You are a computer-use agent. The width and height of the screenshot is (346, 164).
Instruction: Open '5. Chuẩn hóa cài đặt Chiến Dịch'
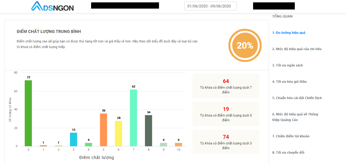pyautogui.click(x=297, y=98)
